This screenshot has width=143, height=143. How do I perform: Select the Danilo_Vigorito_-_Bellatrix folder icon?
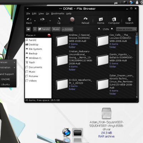(102, 60)
